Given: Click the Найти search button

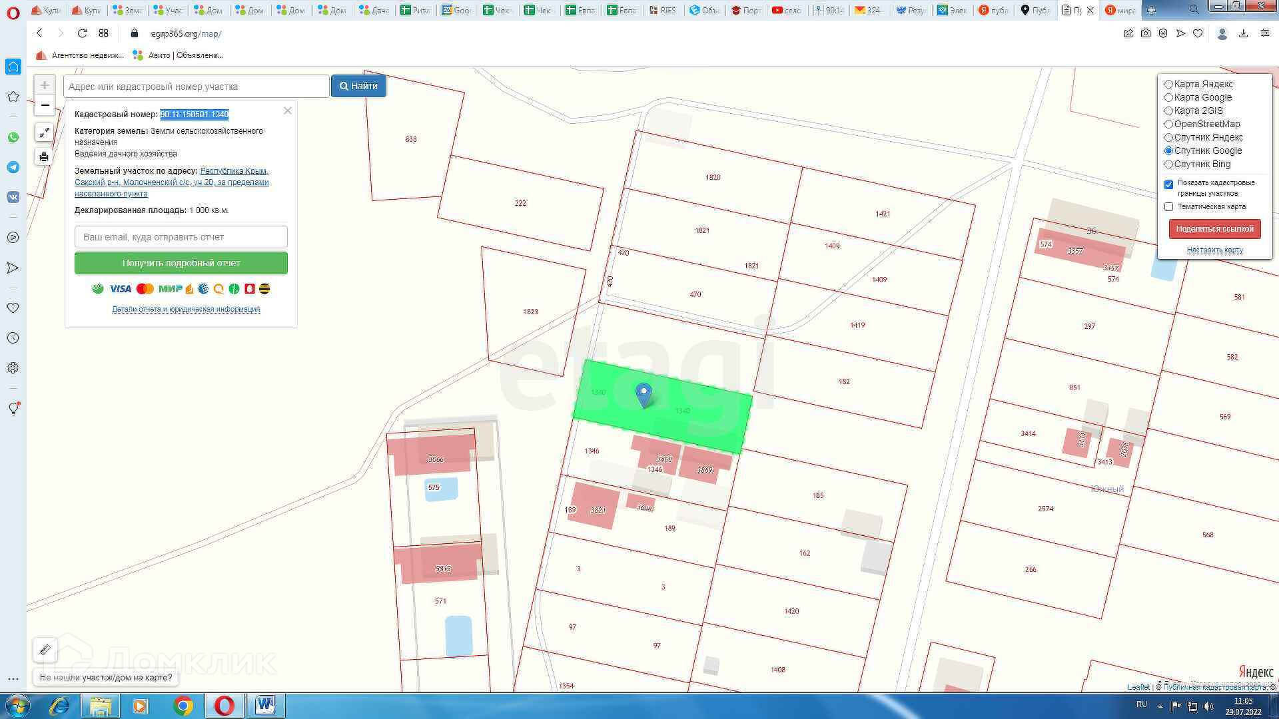Looking at the screenshot, I should point(358,86).
